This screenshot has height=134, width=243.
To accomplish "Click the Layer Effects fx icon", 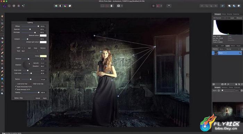I will tap(228, 84).
